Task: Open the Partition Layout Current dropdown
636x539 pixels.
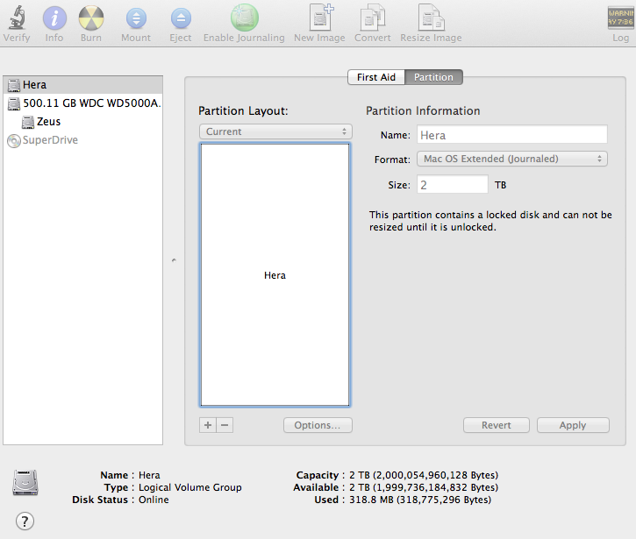Action: 275,131
